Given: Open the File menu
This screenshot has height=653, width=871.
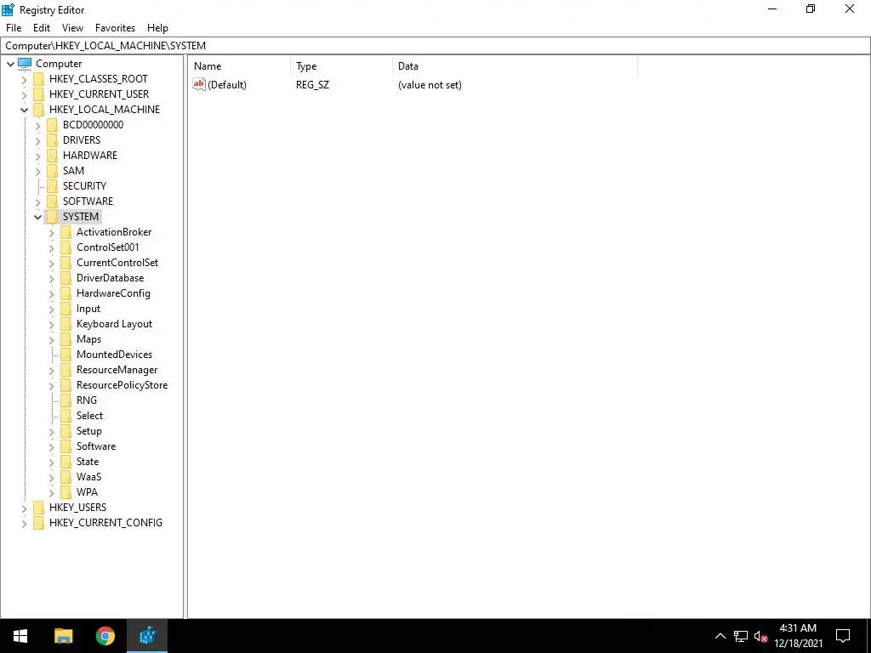Looking at the screenshot, I should [x=14, y=28].
